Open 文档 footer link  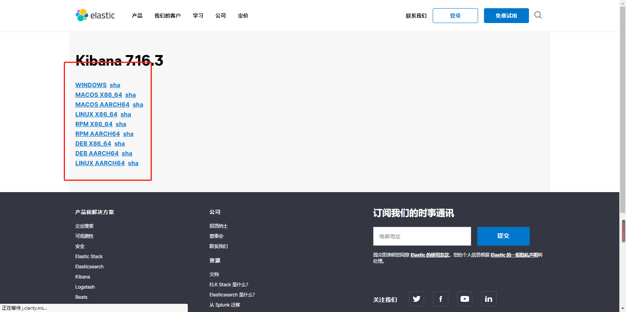coord(214,275)
